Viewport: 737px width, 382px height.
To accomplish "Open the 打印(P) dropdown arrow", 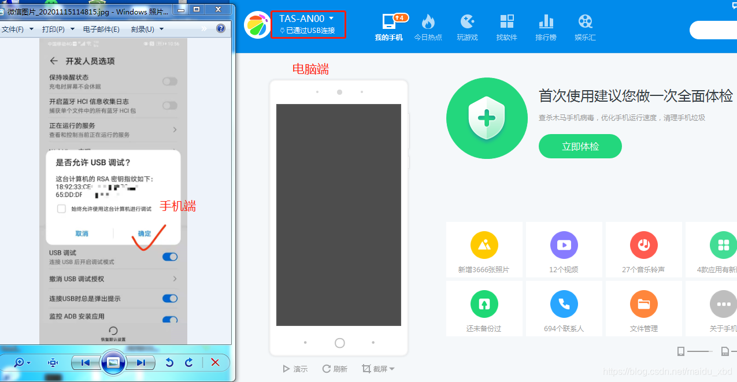I will [x=72, y=29].
